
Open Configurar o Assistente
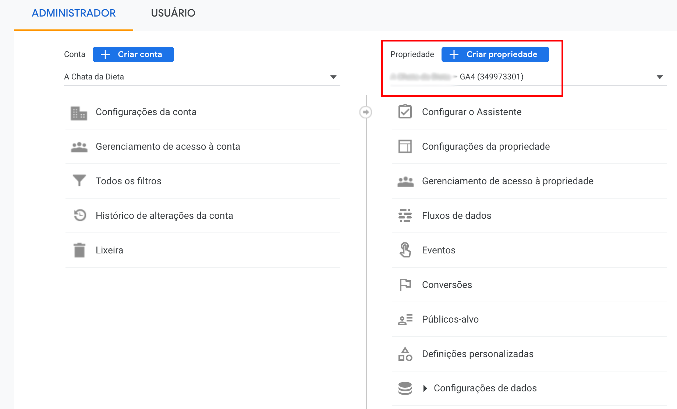(x=471, y=112)
